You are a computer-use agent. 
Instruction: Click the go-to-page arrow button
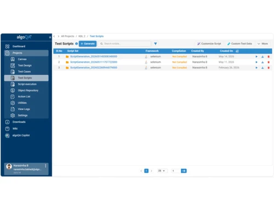click(x=184, y=171)
